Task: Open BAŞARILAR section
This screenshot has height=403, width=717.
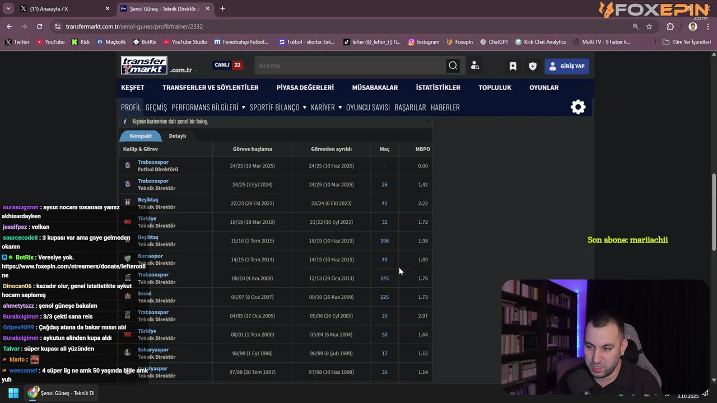Action: coord(410,107)
